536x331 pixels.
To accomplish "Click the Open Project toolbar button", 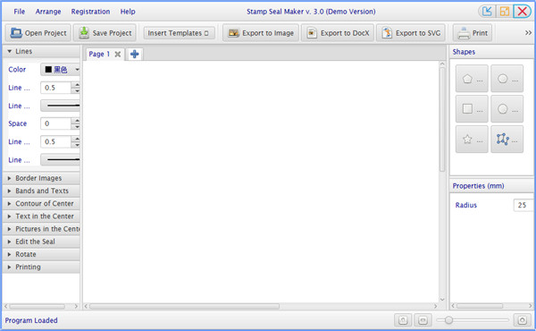I will (x=38, y=33).
